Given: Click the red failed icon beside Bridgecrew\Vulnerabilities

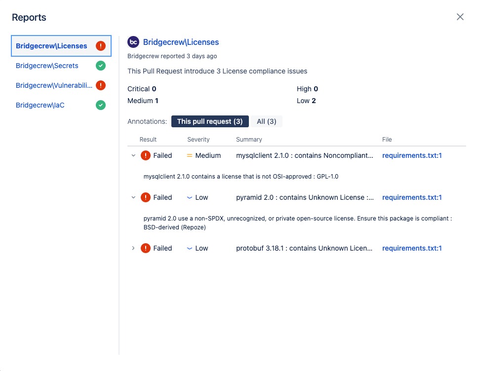Looking at the screenshot, I should point(101,85).
